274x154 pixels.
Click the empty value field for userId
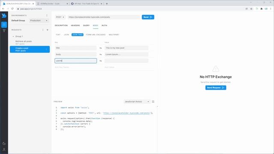click(126, 61)
